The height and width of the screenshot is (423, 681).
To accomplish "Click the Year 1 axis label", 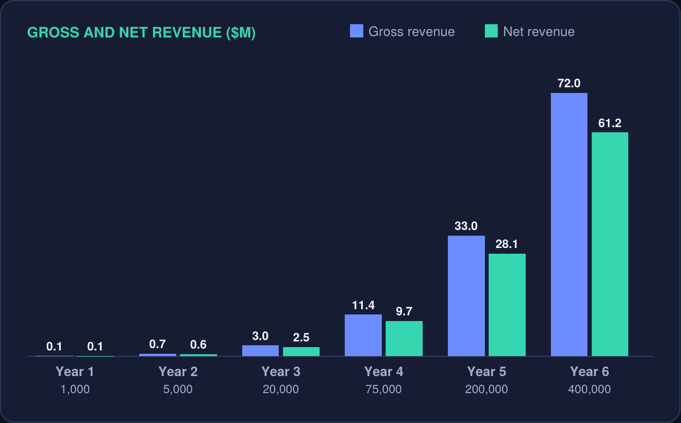I will coord(75,372).
